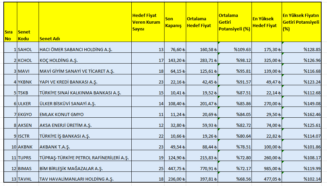The height and width of the screenshot is (186, 327).
Task: Click the BIMAS code cell
Action: point(28,166)
